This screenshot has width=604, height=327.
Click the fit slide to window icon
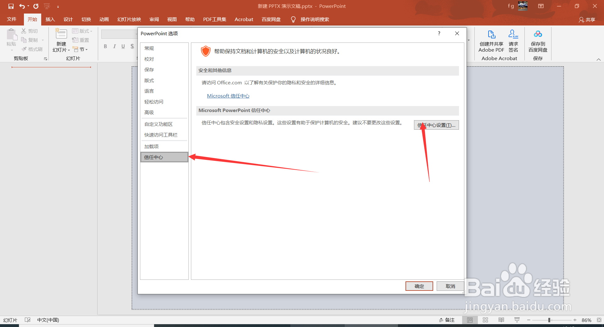click(x=599, y=320)
